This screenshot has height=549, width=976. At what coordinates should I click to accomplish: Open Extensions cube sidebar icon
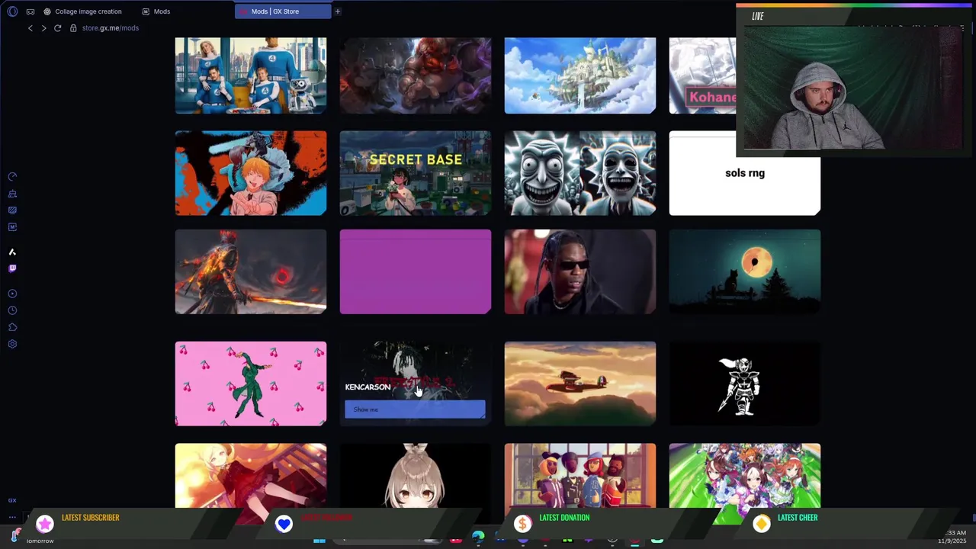(x=12, y=327)
